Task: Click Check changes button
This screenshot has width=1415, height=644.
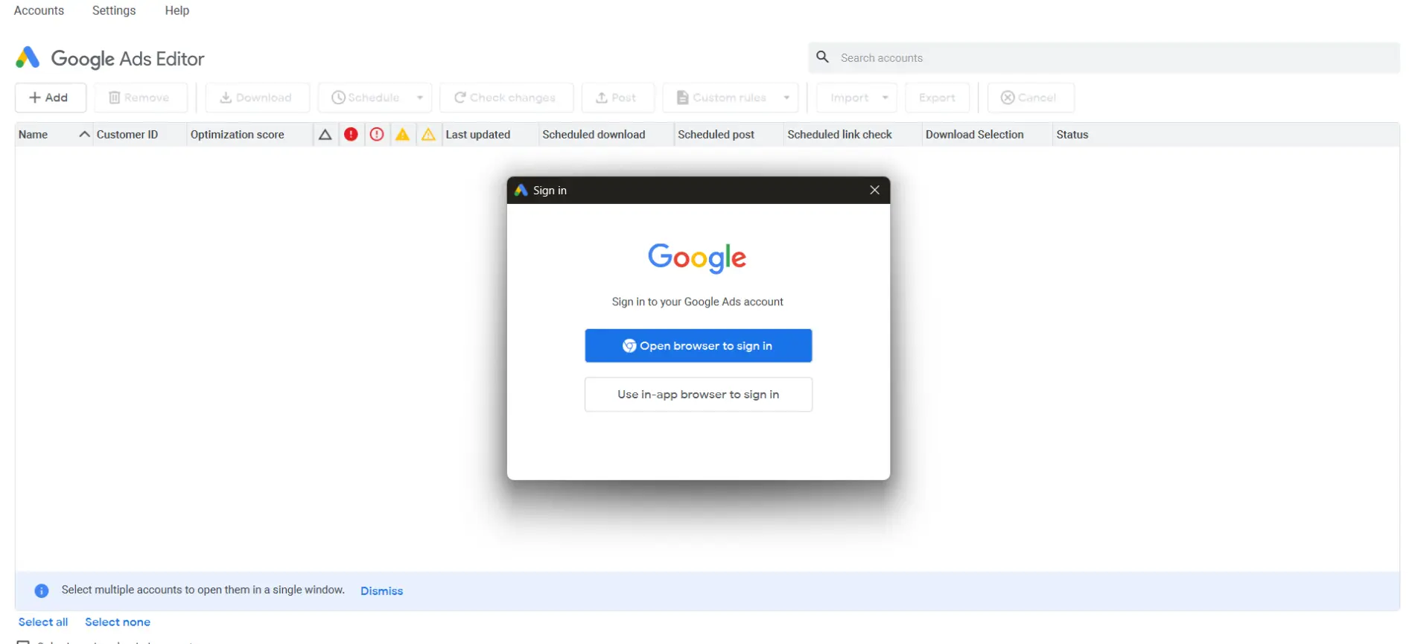Action: (506, 98)
